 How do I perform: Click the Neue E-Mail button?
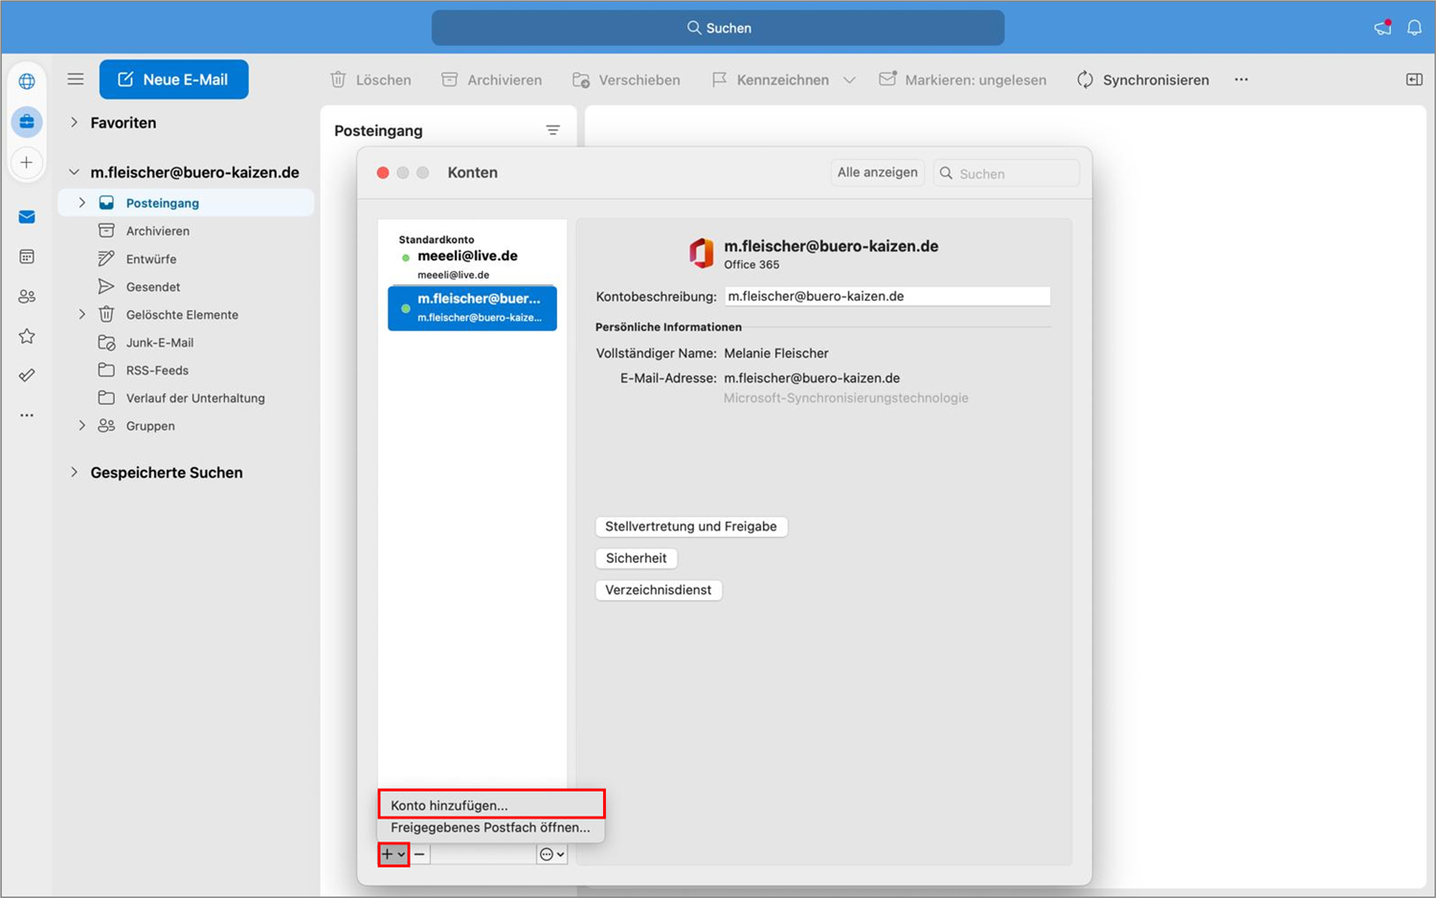(x=173, y=79)
